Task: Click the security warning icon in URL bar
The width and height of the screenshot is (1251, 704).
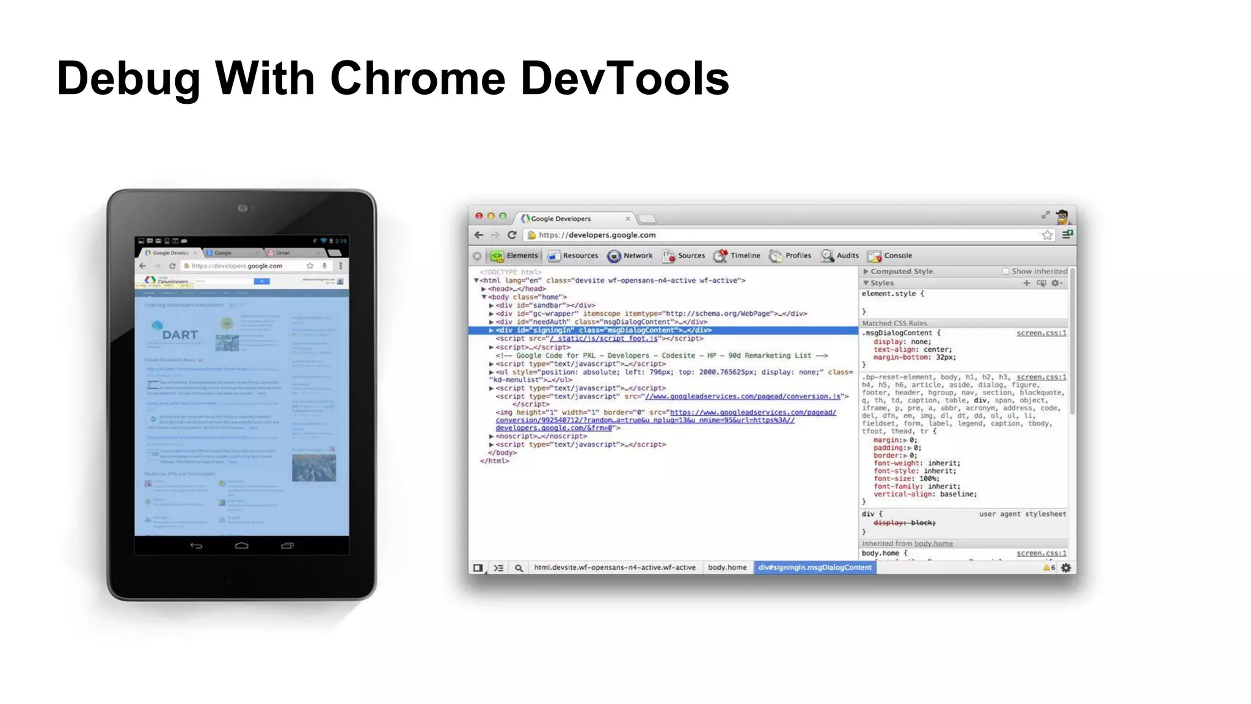Action: click(531, 235)
